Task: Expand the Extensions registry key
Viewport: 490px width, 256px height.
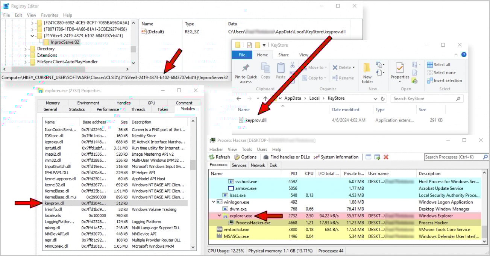Action: point(26,55)
